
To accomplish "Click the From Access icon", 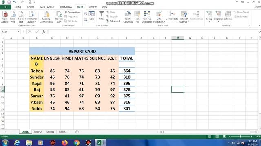I will (x=5, y=17).
